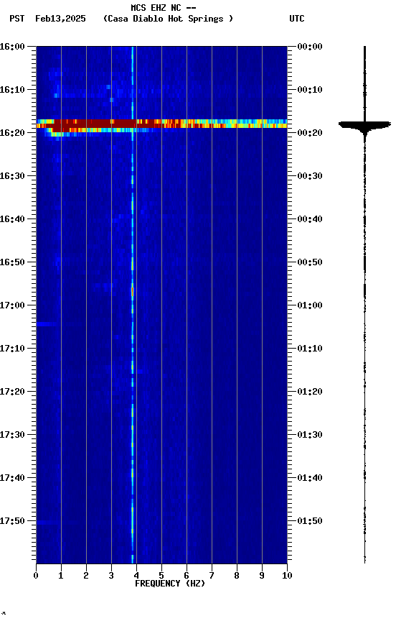Click the 17:00 PST time label
This screenshot has height=621, width=396.
pos(12,305)
